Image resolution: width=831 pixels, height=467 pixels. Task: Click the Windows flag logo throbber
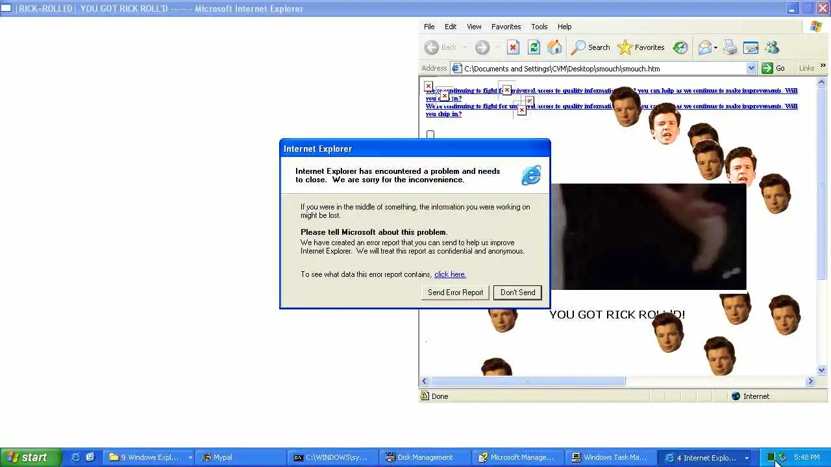(816, 27)
